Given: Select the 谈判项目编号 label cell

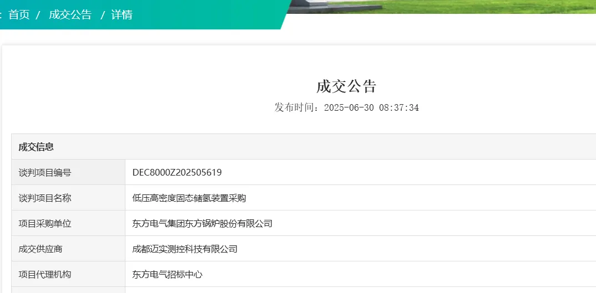Looking at the screenshot, I should [x=68, y=172].
